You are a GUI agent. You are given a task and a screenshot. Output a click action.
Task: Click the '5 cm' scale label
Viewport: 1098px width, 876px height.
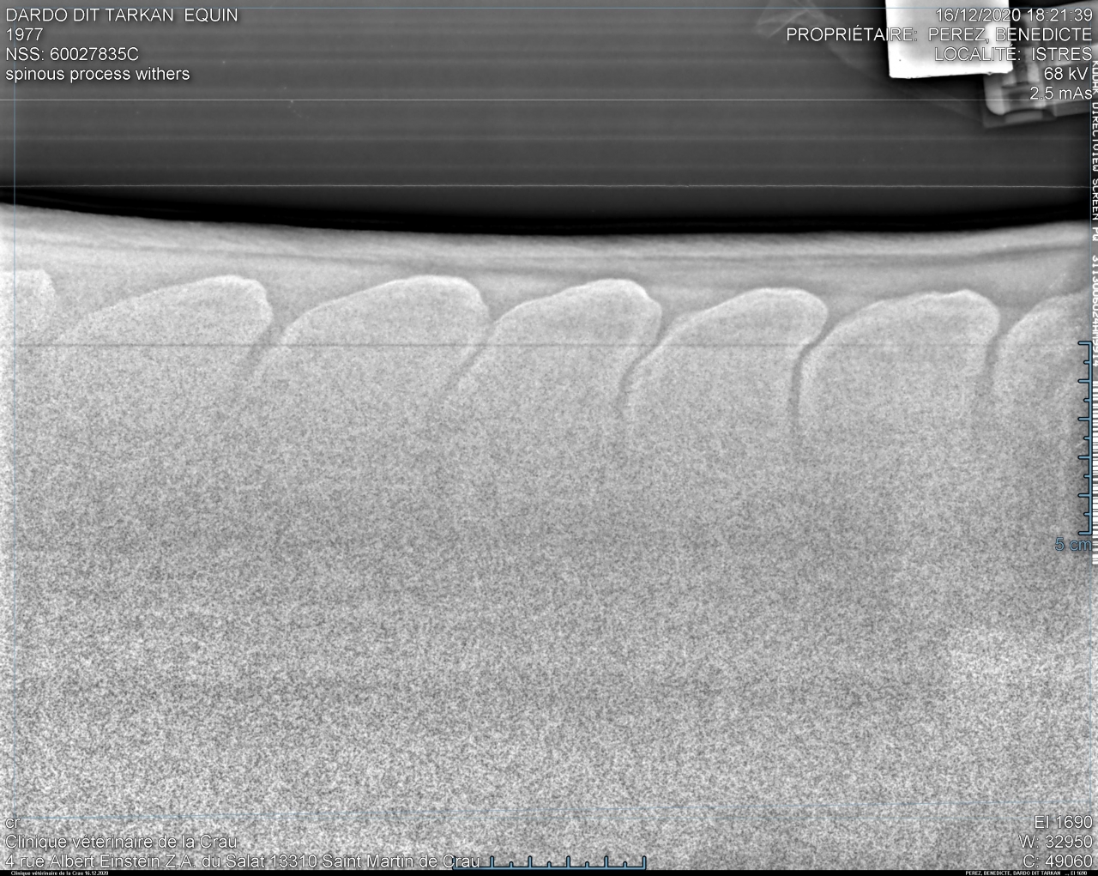pyautogui.click(x=1072, y=544)
